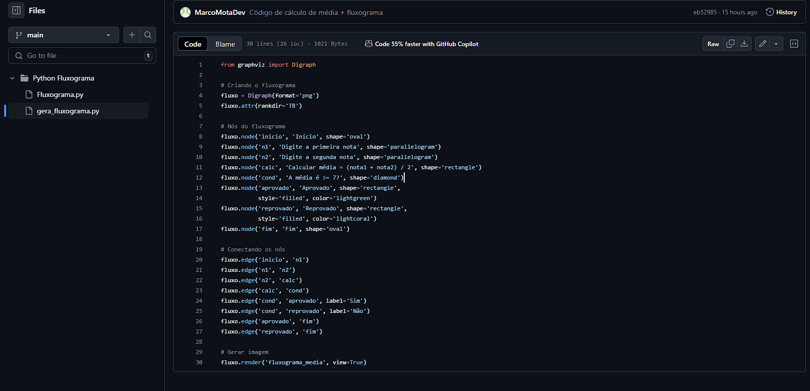Image resolution: width=810 pixels, height=391 pixels.
Task: Switch to the Code tab
Action: point(193,44)
